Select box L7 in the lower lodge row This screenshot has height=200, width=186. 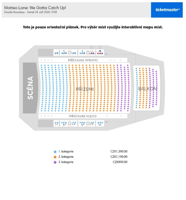[x=100, y=124]
